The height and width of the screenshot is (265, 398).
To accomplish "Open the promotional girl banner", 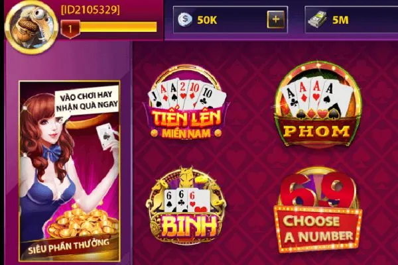I will pos(69,172).
